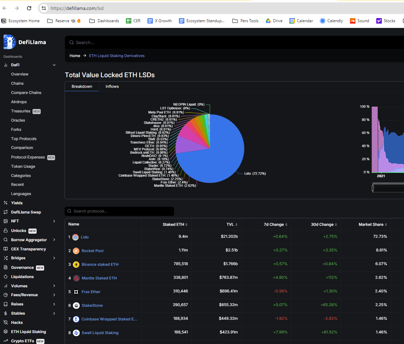
Task: Click the Hacks shield icon
Action: [6, 322]
